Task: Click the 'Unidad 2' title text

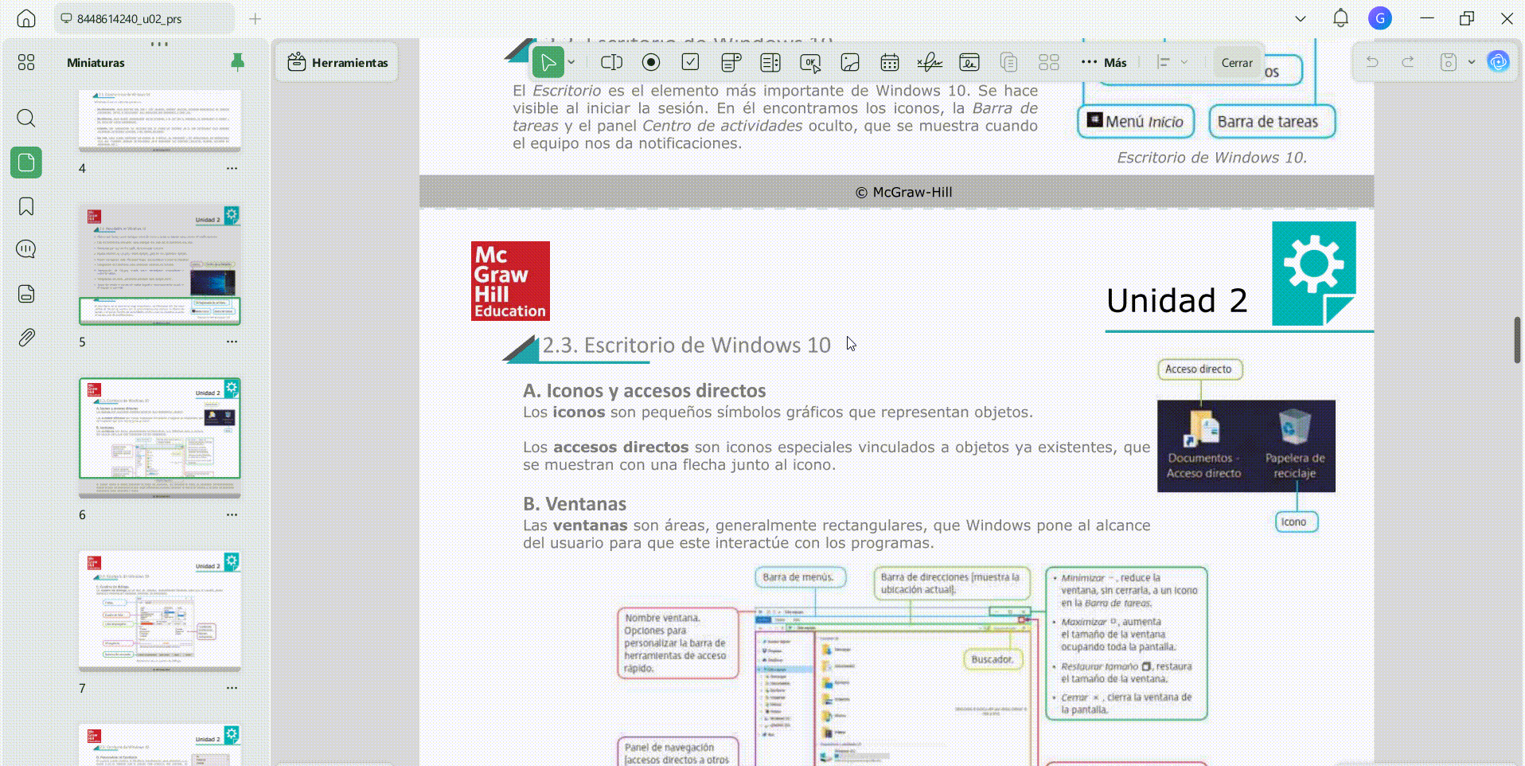Action: 1176,301
